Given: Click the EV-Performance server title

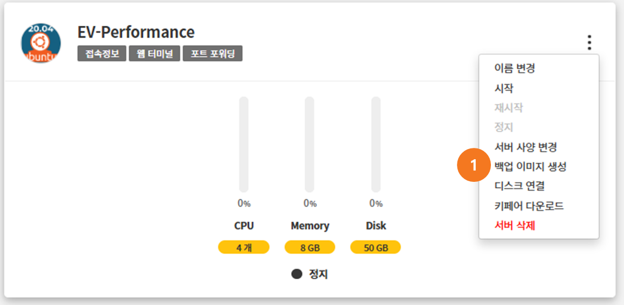Looking at the screenshot, I should coord(136,32).
